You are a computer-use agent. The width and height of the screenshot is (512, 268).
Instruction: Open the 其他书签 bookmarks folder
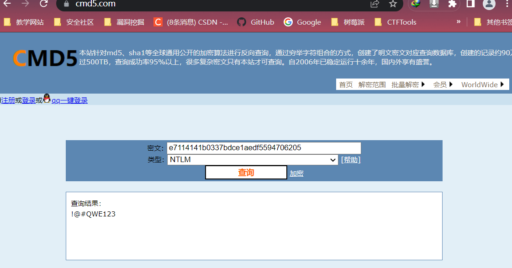point(493,22)
